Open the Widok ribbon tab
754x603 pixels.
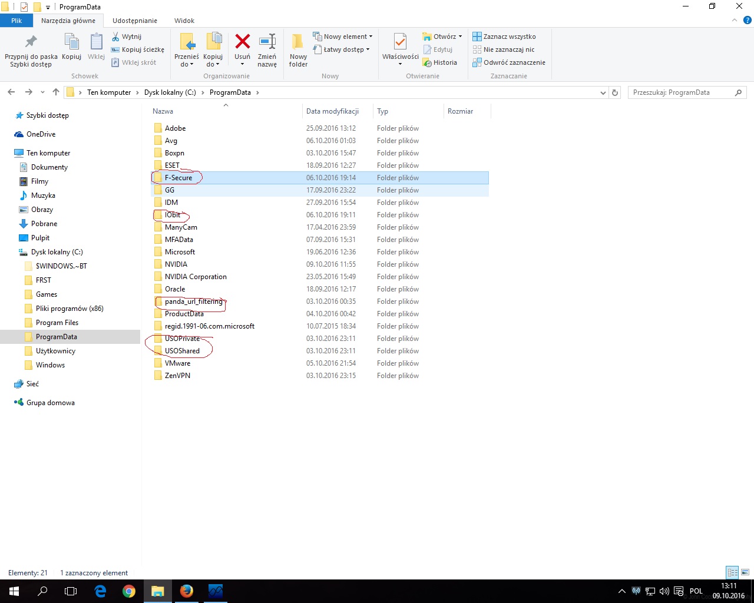(x=184, y=21)
